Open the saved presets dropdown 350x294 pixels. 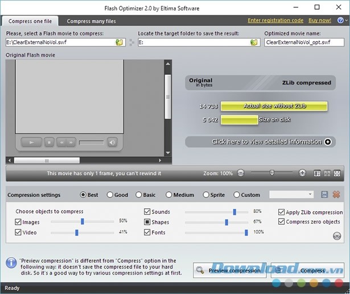291,195
